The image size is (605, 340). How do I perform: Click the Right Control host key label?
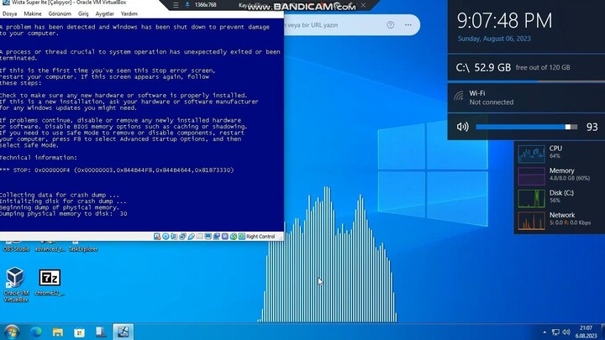260,236
